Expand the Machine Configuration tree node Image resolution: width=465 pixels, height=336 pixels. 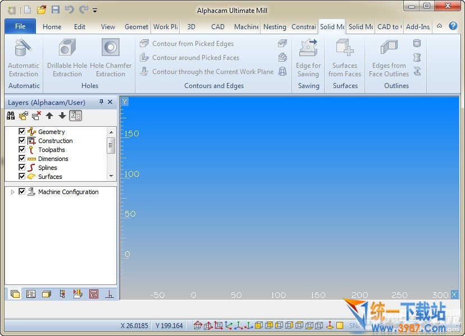pyautogui.click(x=12, y=192)
